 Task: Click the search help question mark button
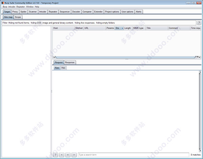click(x=55, y=155)
